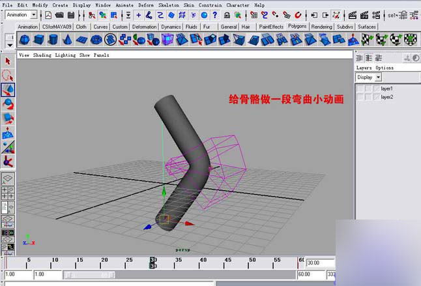Screen dimensions: 421x286
Task: Create a polygon torus from shelf
Action: [96, 40]
